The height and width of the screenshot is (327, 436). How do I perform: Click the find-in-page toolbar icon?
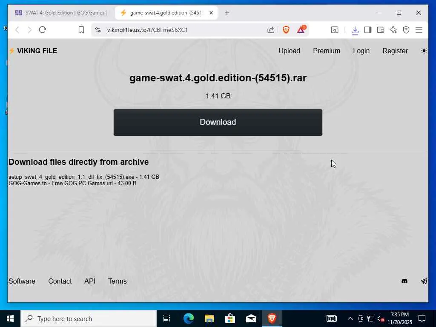point(335,30)
